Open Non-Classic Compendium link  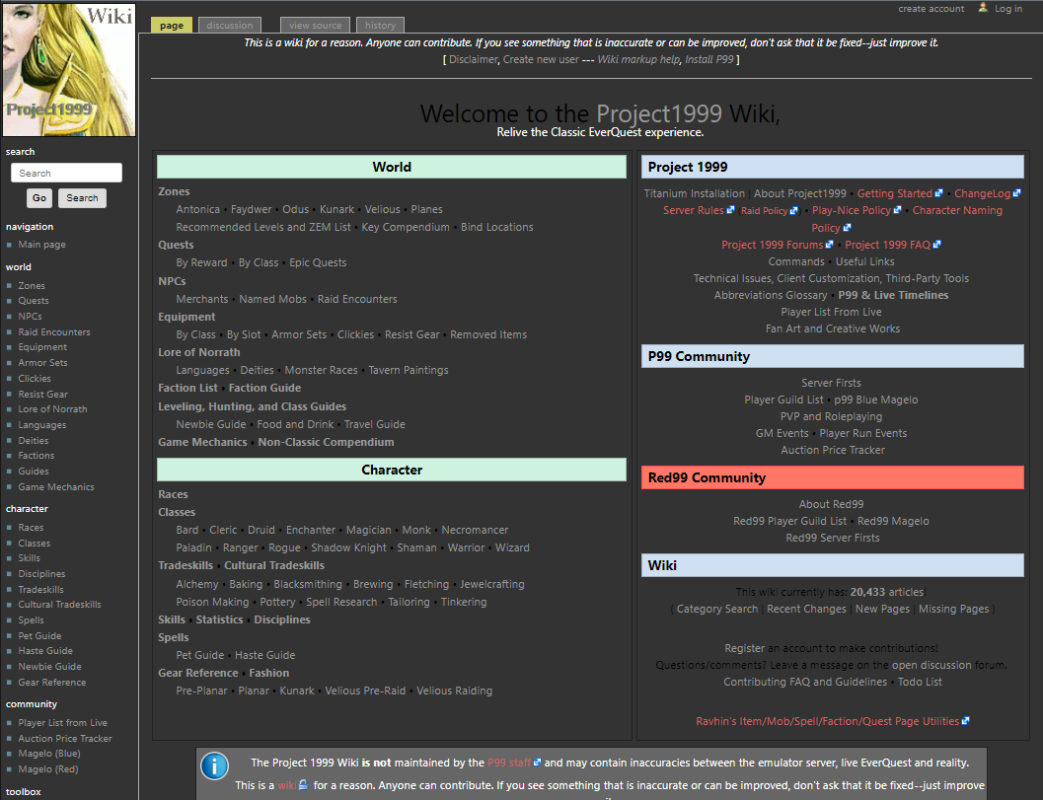pyautogui.click(x=326, y=442)
